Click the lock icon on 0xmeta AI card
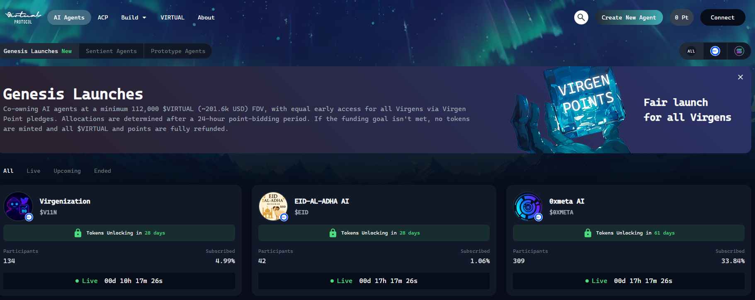This screenshot has height=300, width=755. coord(587,233)
